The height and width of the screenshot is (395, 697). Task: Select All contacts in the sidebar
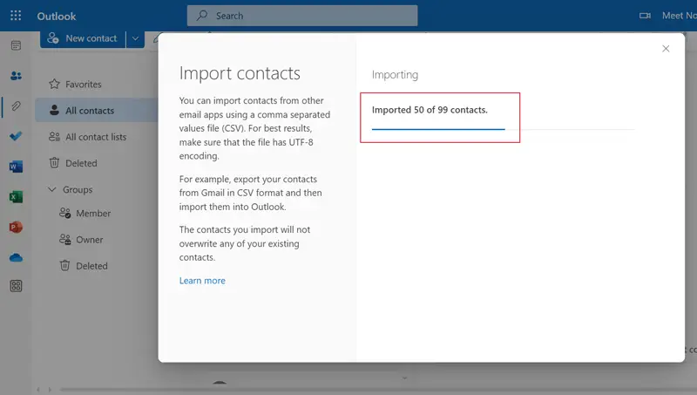pos(97,111)
